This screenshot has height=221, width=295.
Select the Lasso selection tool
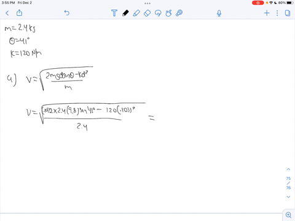[x=158, y=13]
